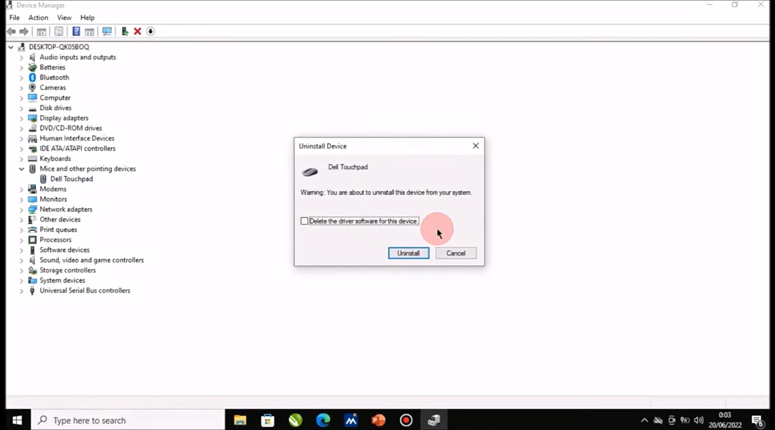Select the System devices entry
The width and height of the screenshot is (775, 430).
coord(62,281)
